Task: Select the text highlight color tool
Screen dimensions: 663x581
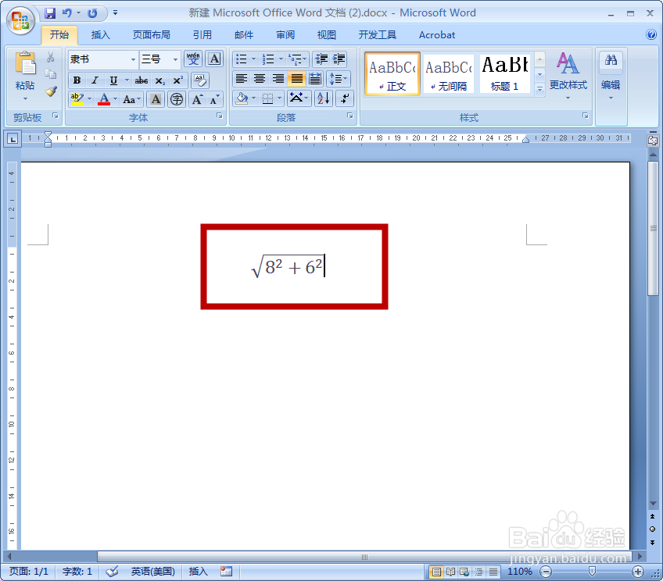Action: tap(76, 99)
